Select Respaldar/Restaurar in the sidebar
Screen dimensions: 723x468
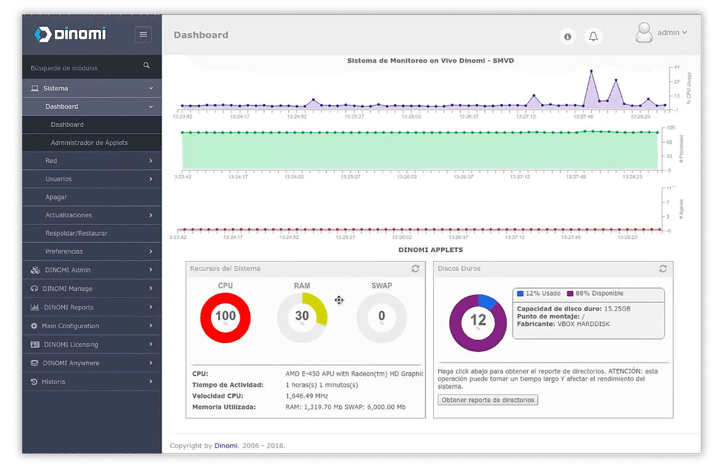tap(76, 233)
